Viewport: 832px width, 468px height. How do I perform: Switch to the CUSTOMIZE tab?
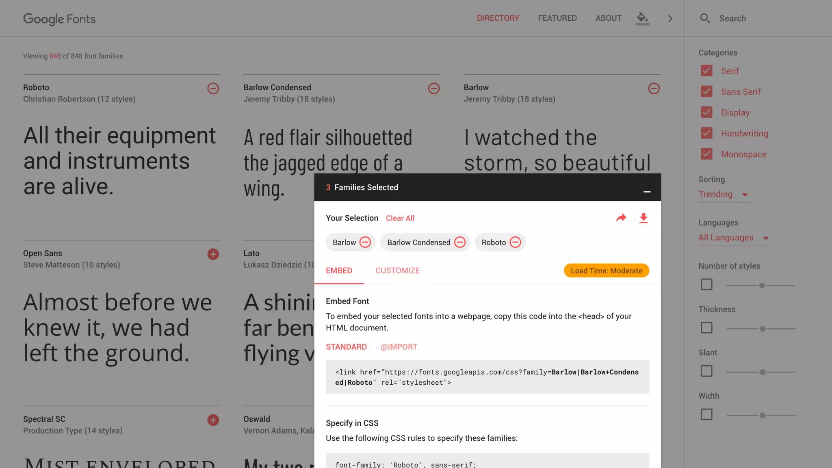click(397, 271)
